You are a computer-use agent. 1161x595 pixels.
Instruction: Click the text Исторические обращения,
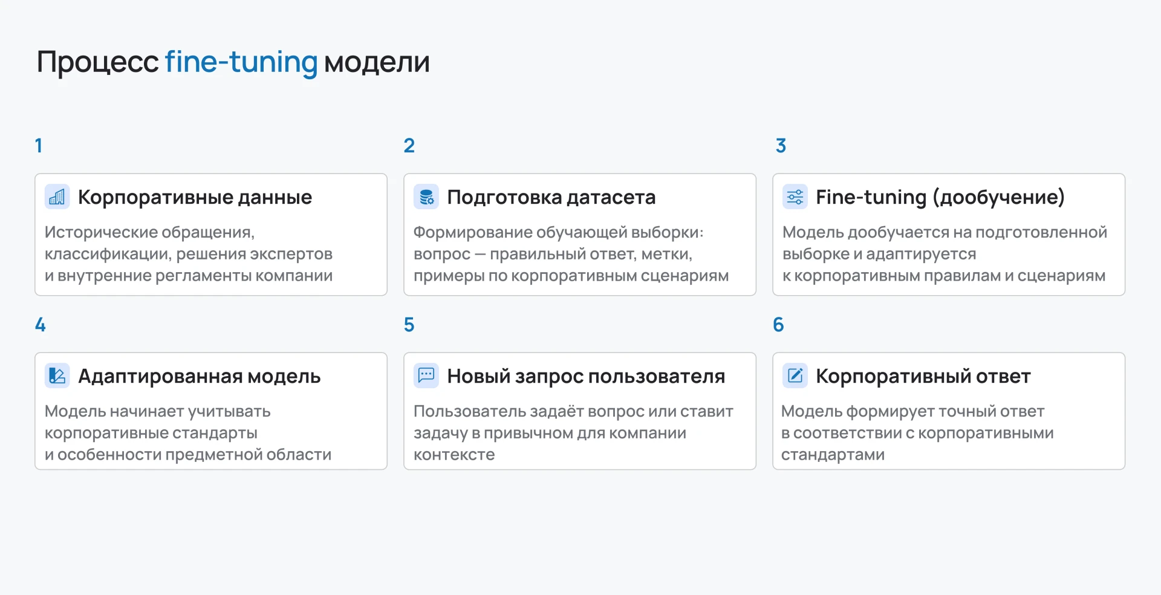(149, 232)
